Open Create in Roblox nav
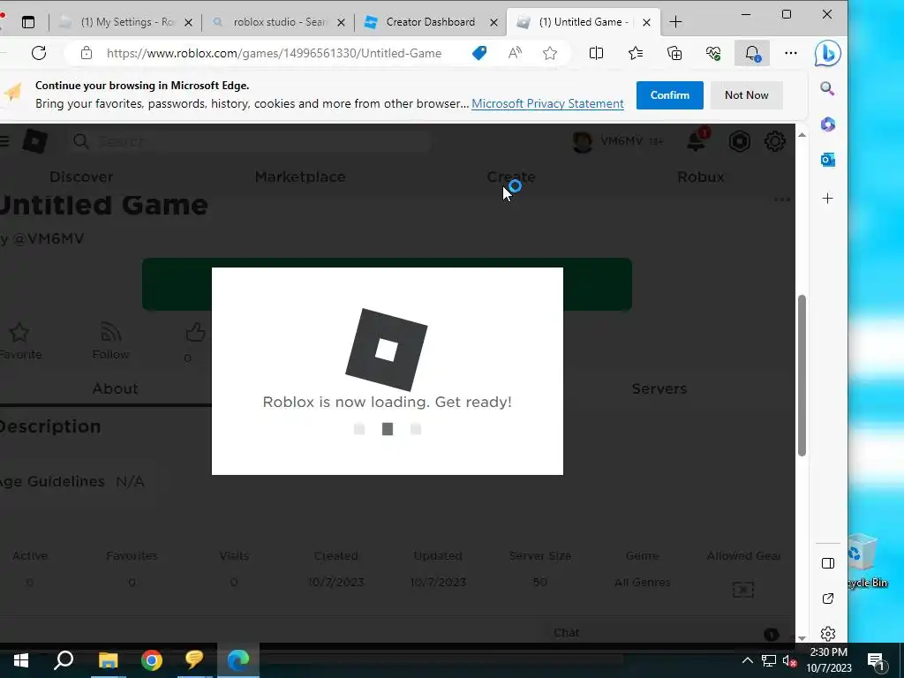The width and height of the screenshot is (904, 678). (x=511, y=177)
